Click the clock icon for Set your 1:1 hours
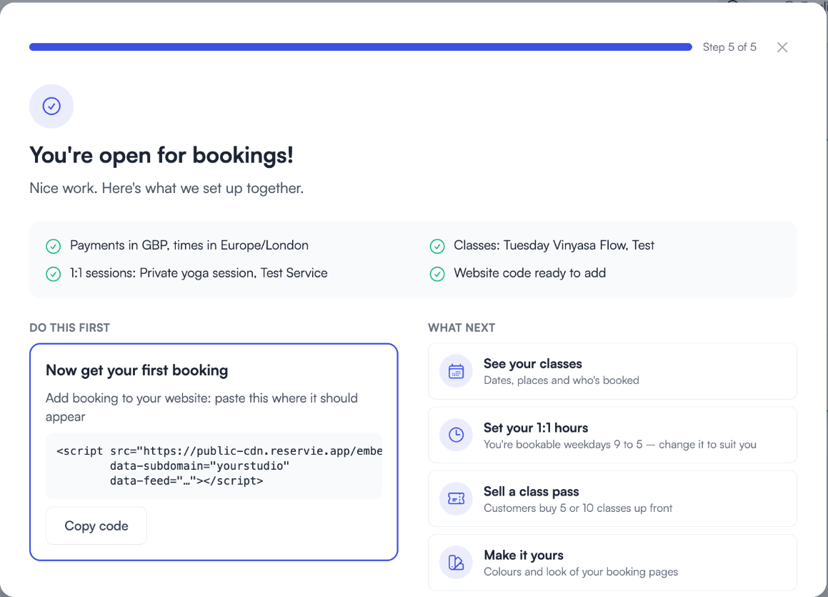828x597 pixels. (457, 435)
